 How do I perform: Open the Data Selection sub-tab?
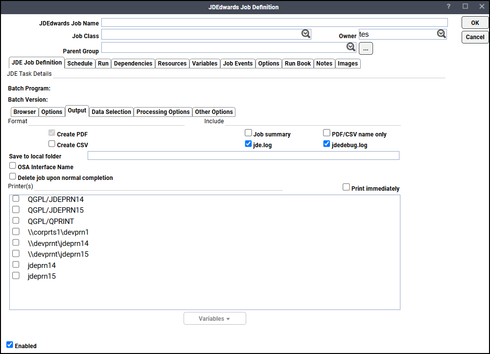(x=111, y=112)
